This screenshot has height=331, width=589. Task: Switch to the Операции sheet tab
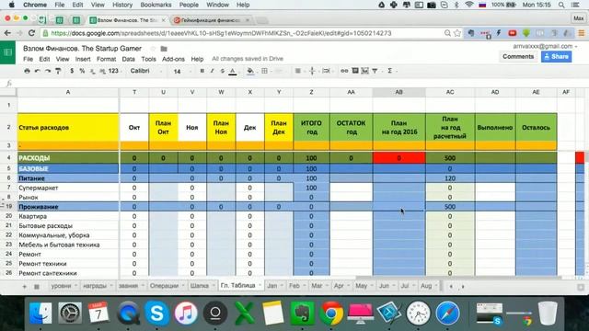(x=164, y=286)
